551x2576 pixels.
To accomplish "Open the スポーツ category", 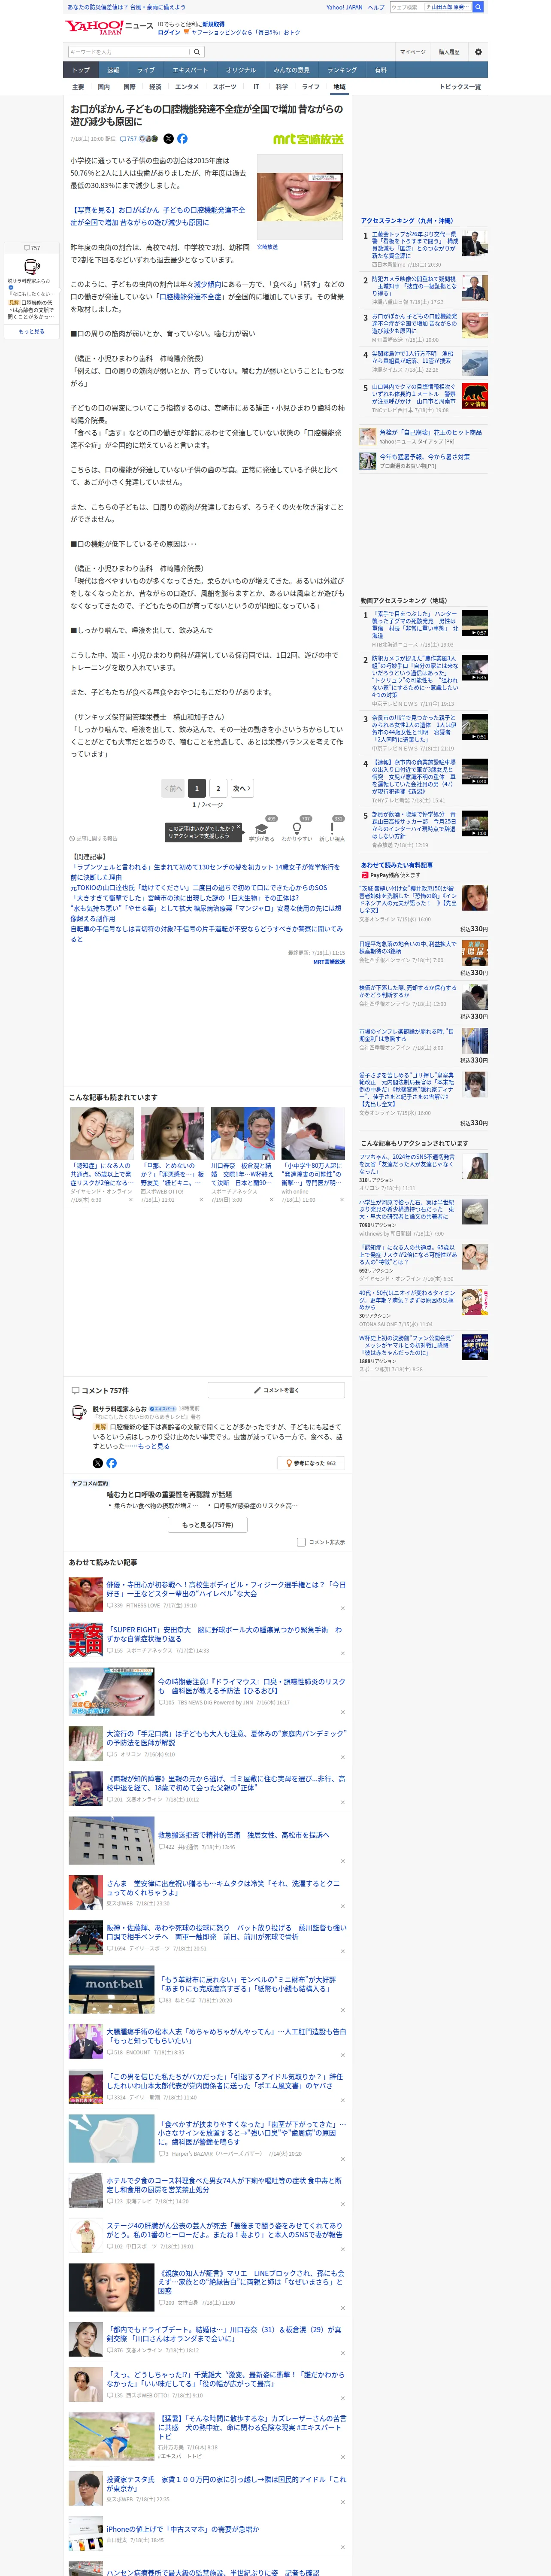I will [x=225, y=87].
